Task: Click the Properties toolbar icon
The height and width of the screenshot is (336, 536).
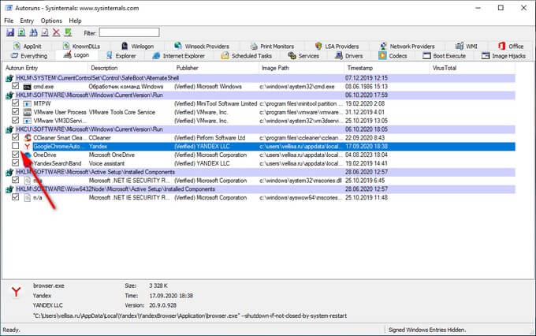Action: (45, 32)
